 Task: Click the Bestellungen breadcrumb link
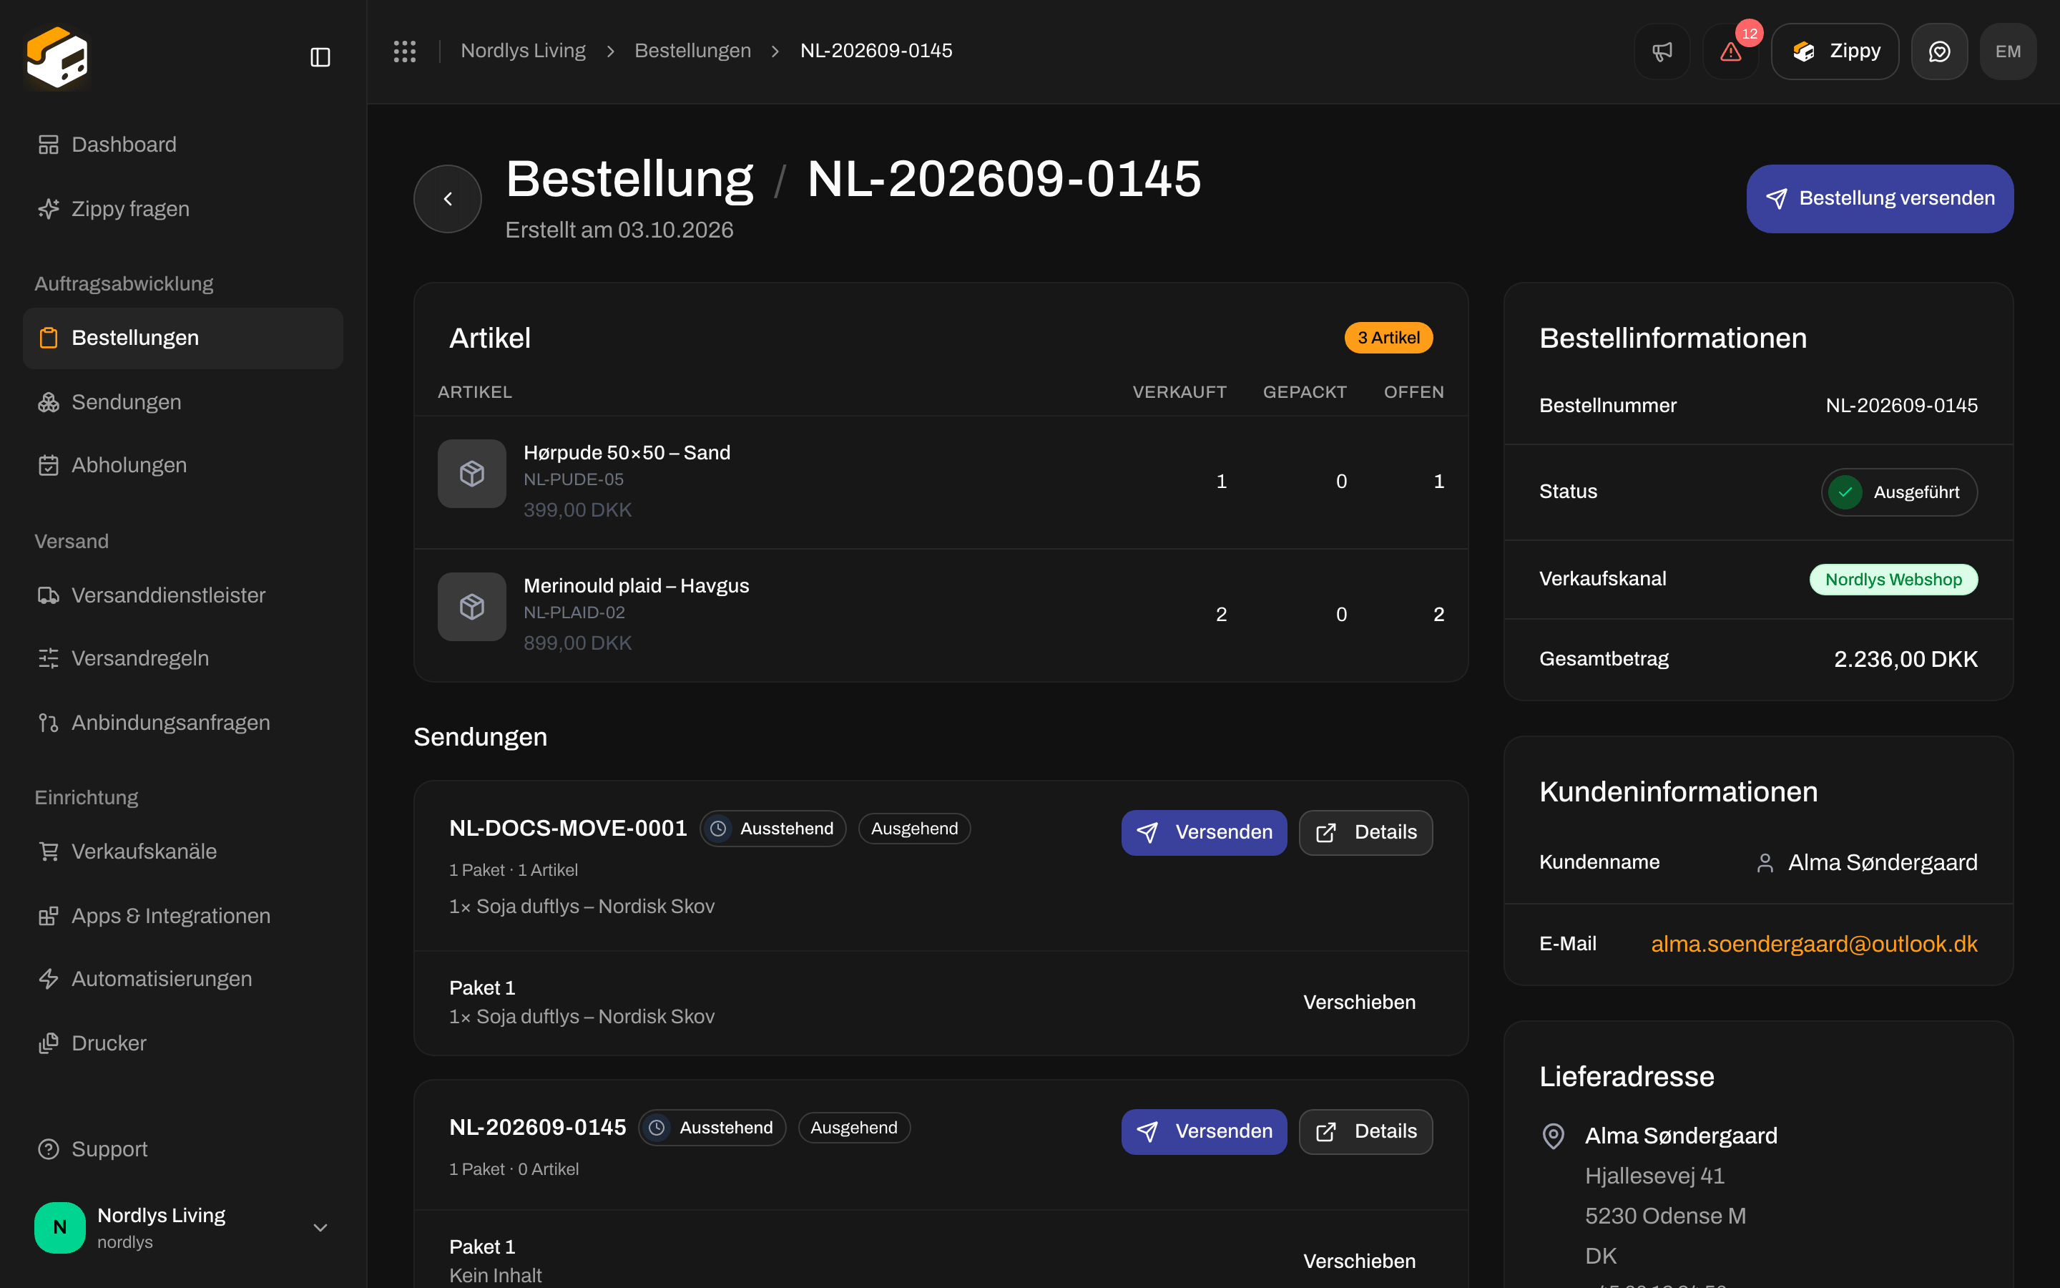(x=693, y=51)
